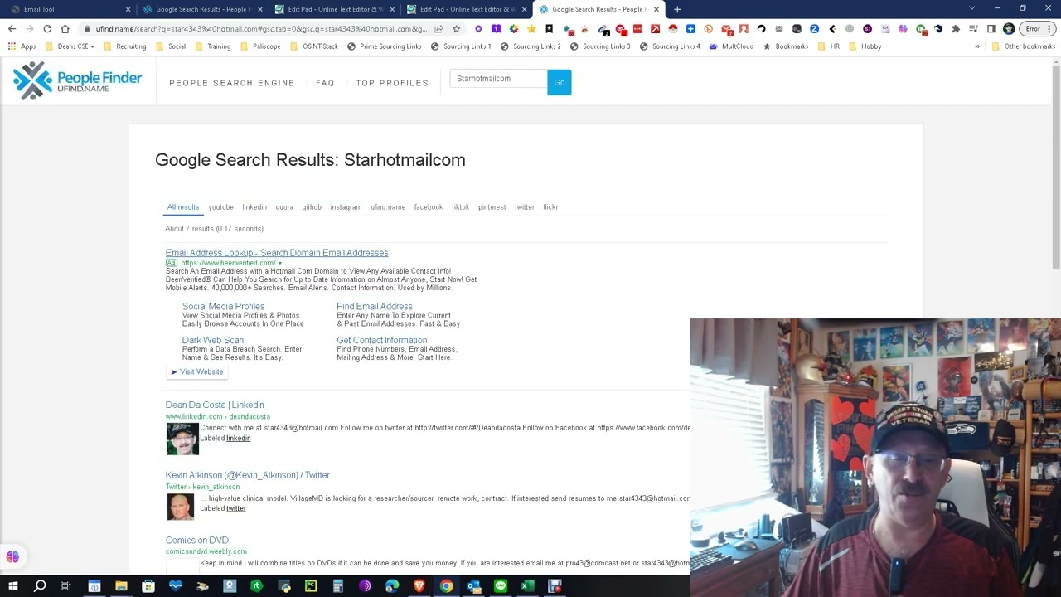Click the purple brain icon at page left
Screen dimensions: 1061x597
point(12,556)
